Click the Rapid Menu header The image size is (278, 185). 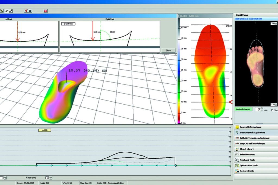click(x=242, y=15)
